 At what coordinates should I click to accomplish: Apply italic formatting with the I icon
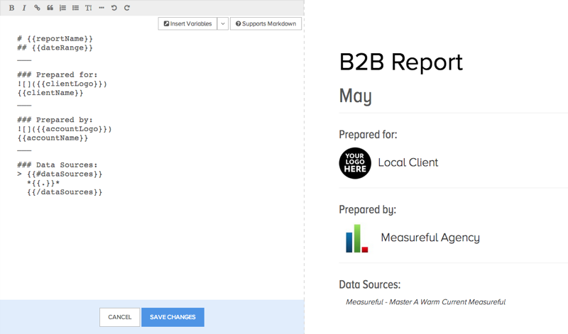(x=24, y=8)
